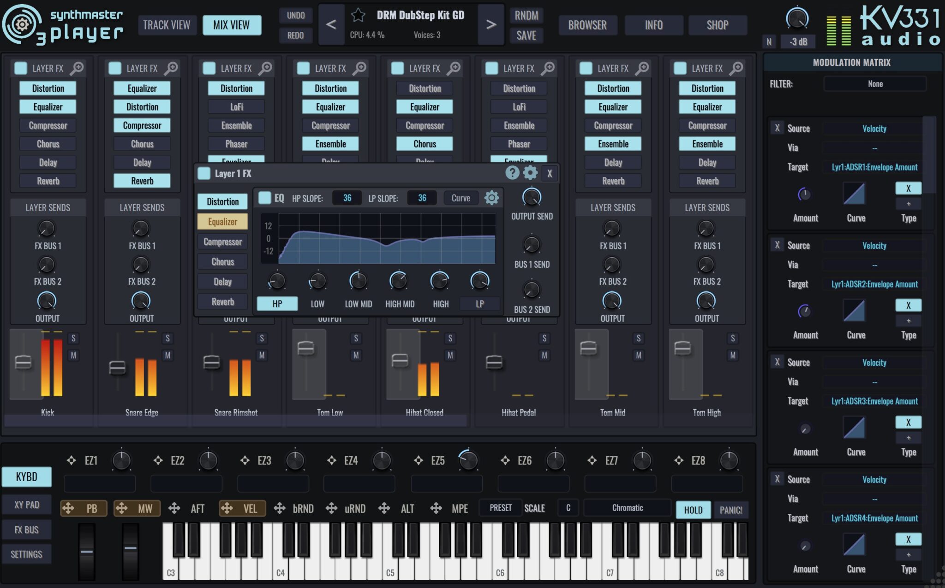Viewport: 945px width, 588px height.
Task: Click the SAVE button
Action: (x=526, y=35)
